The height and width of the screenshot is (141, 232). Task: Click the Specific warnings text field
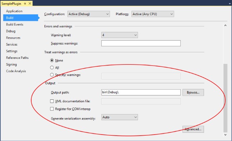click(x=141, y=76)
